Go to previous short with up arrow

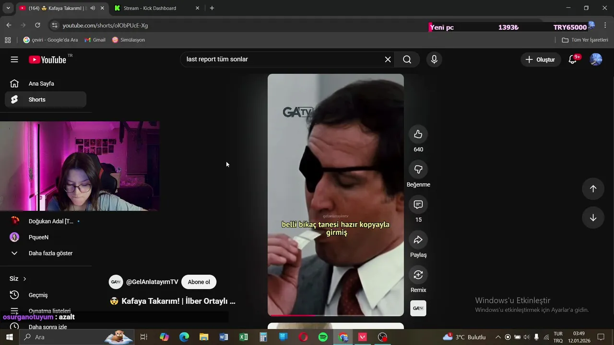593,189
